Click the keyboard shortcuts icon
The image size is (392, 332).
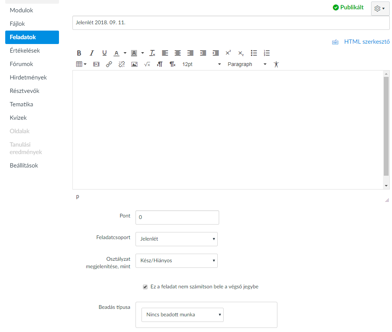click(x=335, y=42)
